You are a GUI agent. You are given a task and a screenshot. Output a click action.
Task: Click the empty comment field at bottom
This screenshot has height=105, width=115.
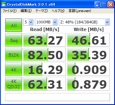coord(57,97)
